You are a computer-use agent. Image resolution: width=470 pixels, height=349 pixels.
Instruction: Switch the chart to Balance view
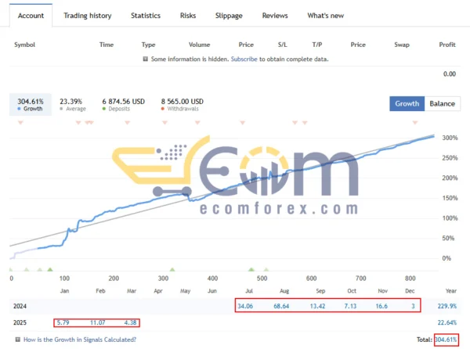[x=442, y=104]
